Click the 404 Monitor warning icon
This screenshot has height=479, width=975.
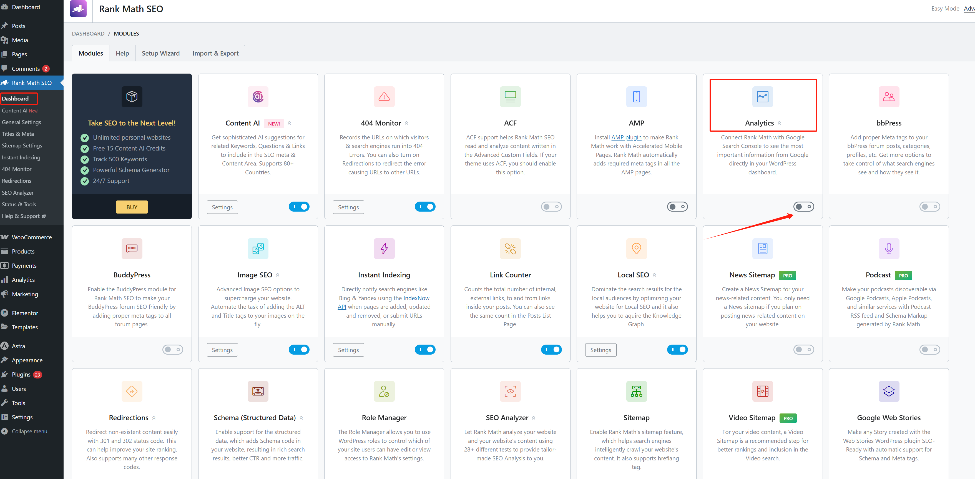384,97
